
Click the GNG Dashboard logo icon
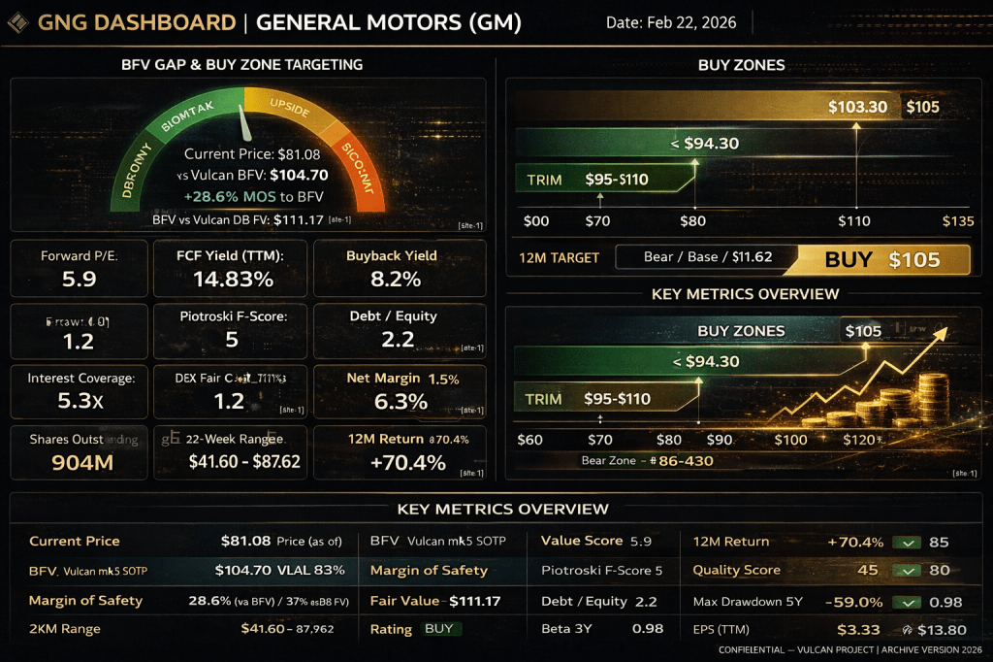coord(18,21)
